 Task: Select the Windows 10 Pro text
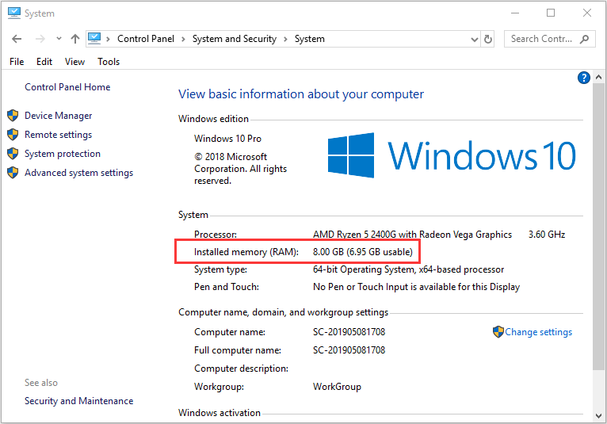click(227, 138)
